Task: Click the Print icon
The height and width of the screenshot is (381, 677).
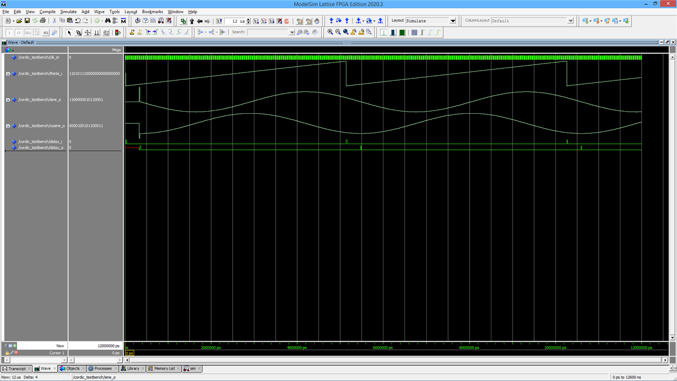Action: tap(42, 21)
